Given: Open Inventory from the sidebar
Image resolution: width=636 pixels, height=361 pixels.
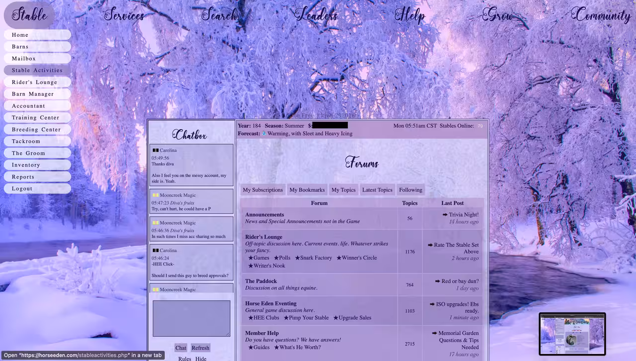Looking at the screenshot, I should 38,165.
